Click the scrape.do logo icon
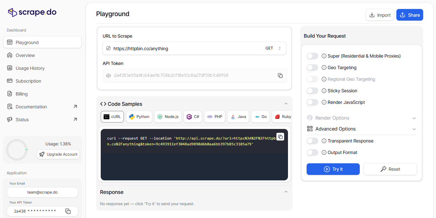The height and width of the screenshot is (218, 436). tap(12, 12)
